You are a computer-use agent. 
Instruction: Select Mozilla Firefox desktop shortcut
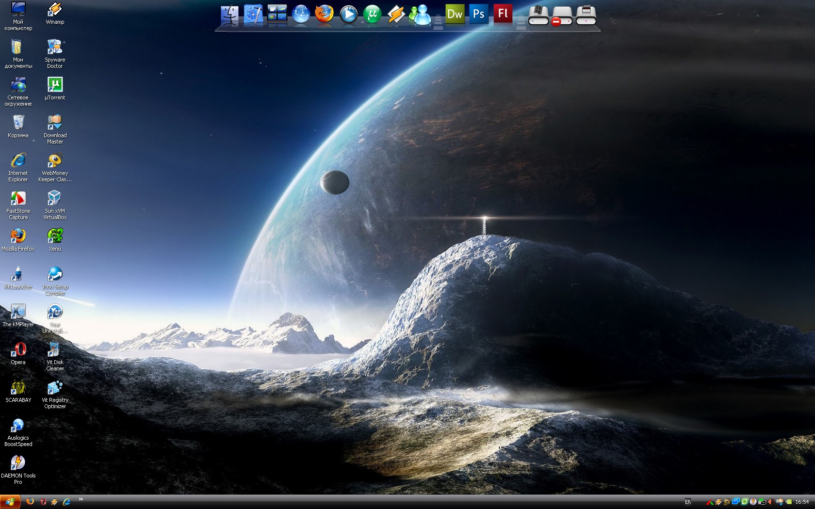tap(18, 240)
